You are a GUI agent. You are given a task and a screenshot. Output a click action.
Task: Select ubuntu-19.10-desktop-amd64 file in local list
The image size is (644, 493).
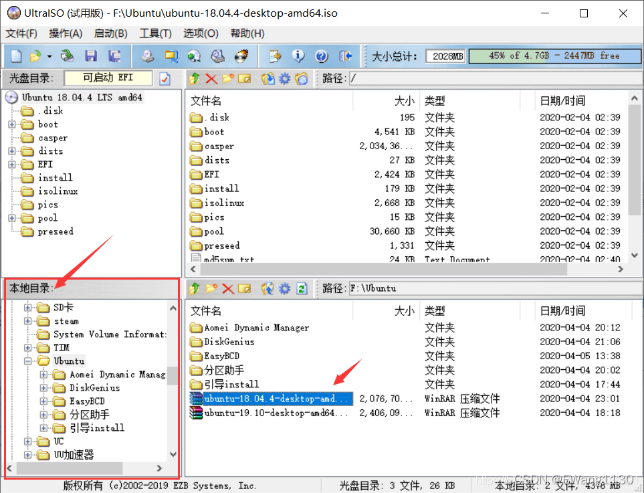[269, 413]
